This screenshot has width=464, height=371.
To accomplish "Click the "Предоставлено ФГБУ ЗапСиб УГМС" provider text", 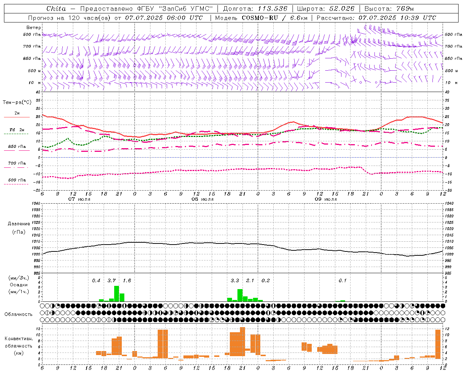I will click(146, 9).
